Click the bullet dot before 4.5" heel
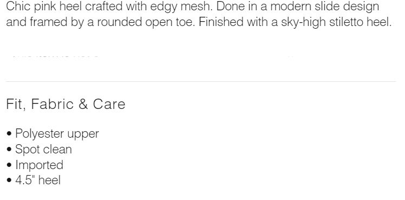This screenshot has width=405, height=200. click(10, 180)
